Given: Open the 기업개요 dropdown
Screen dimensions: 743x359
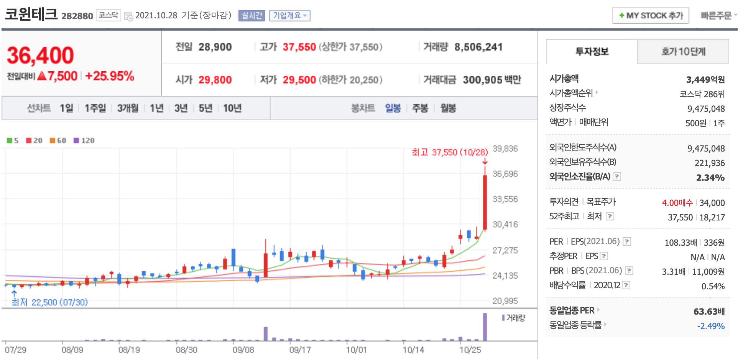Looking at the screenshot, I should coord(290,16).
